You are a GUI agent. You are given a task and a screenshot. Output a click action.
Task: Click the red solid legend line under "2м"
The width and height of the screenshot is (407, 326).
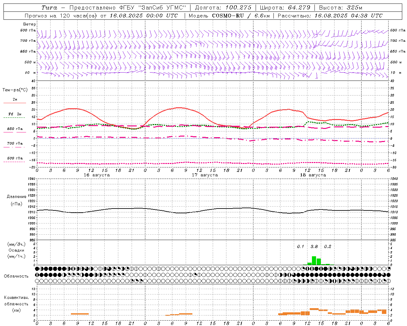click(15, 103)
